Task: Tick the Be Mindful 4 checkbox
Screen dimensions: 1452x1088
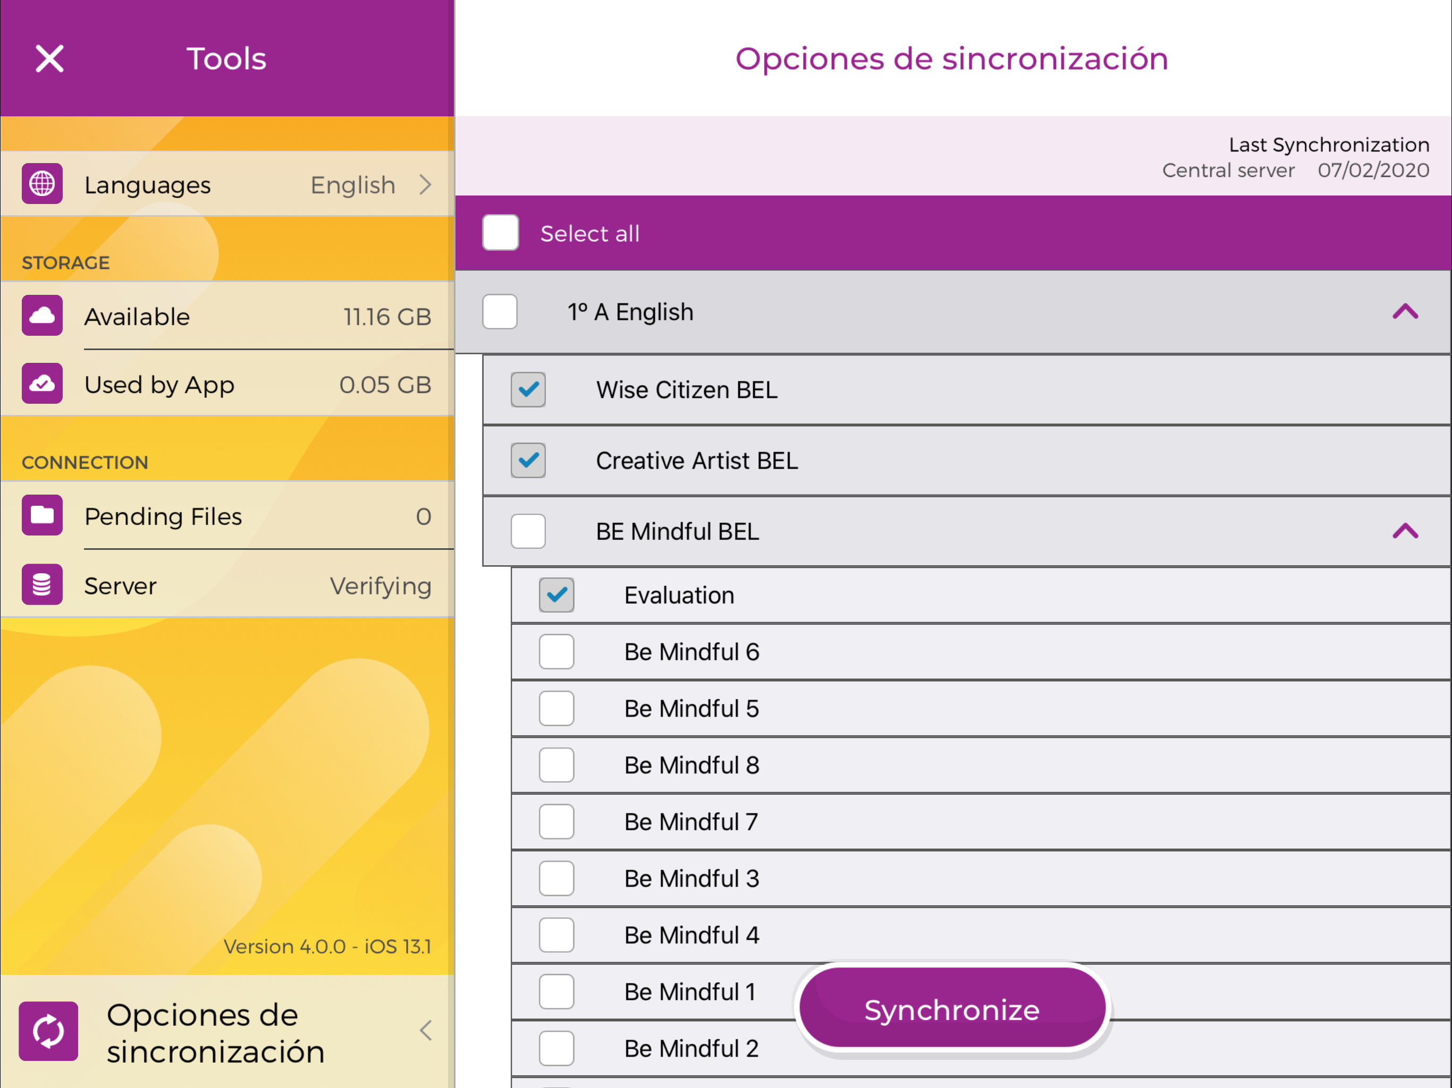Action: [556, 934]
